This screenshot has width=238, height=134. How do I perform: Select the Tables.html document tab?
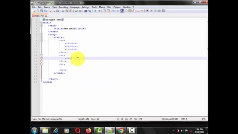pyautogui.click(x=39, y=16)
